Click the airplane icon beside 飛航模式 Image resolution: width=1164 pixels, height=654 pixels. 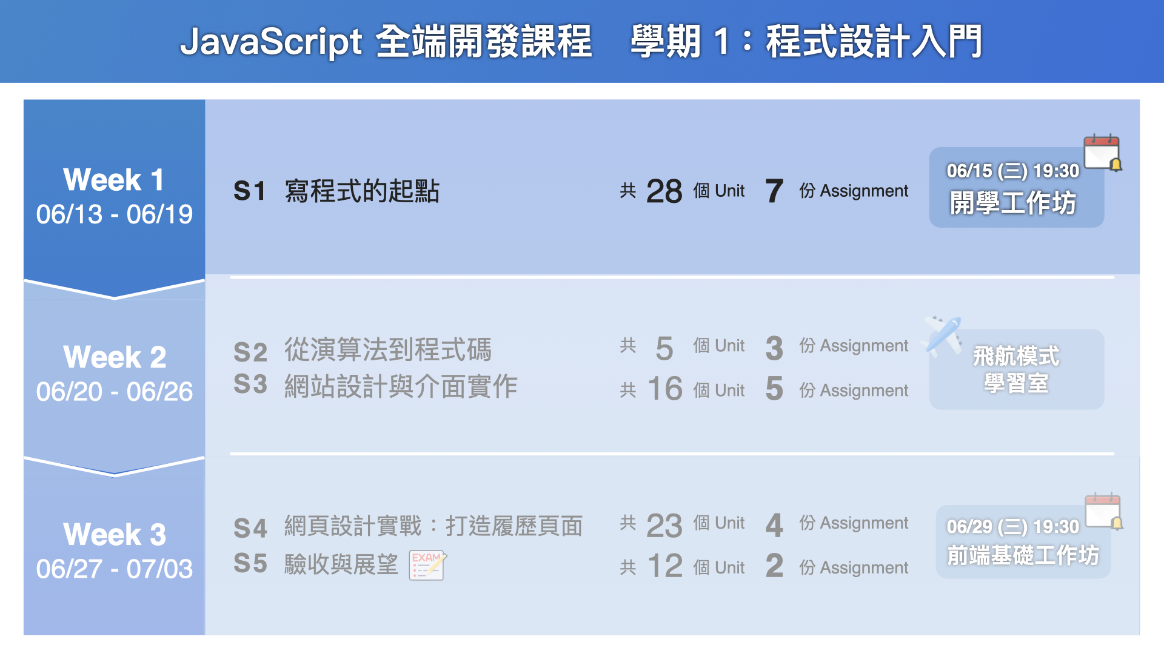[x=942, y=335]
